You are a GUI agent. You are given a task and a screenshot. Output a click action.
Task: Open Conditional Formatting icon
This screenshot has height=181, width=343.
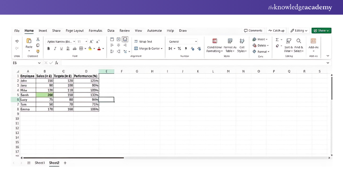215,41
